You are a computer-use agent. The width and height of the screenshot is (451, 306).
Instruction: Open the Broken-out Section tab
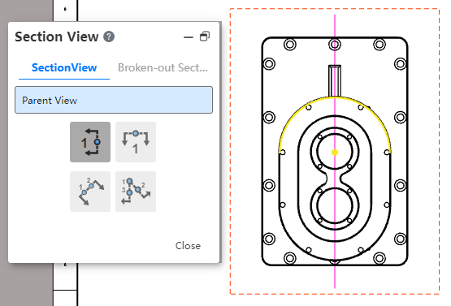point(163,68)
